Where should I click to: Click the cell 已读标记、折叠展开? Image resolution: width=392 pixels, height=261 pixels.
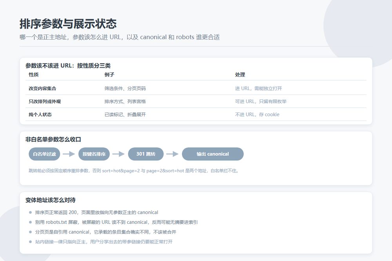pos(125,114)
